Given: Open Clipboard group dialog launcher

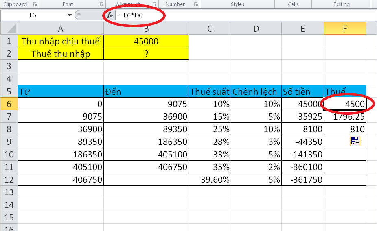Looking at the screenshot, I should (35, 4).
